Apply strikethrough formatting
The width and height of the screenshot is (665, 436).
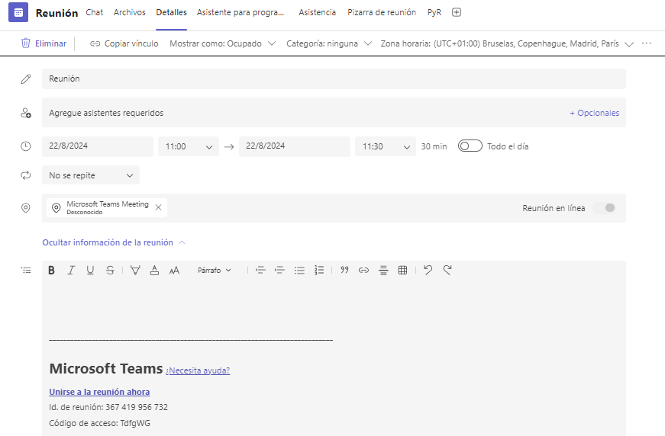[x=110, y=270]
